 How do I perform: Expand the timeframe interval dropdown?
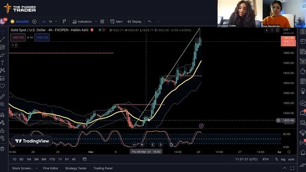point(56,21)
